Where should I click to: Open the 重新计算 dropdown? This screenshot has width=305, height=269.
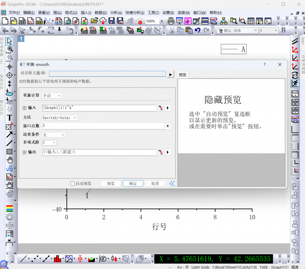52,95
